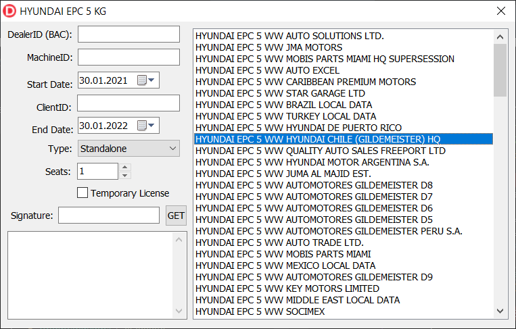Focus the DealerID (BAC) input field

pyautogui.click(x=128, y=34)
